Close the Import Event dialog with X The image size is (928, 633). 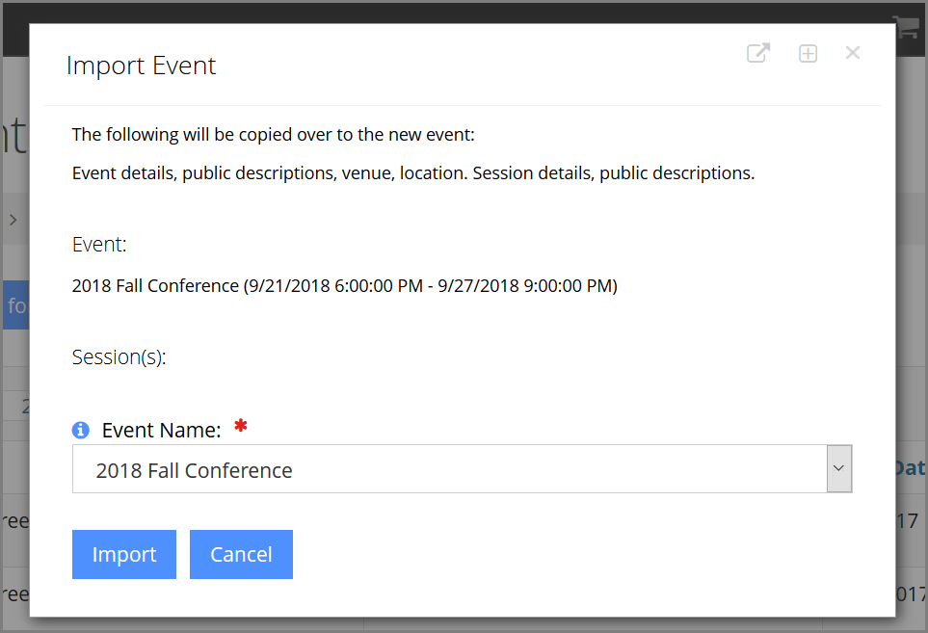853,53
